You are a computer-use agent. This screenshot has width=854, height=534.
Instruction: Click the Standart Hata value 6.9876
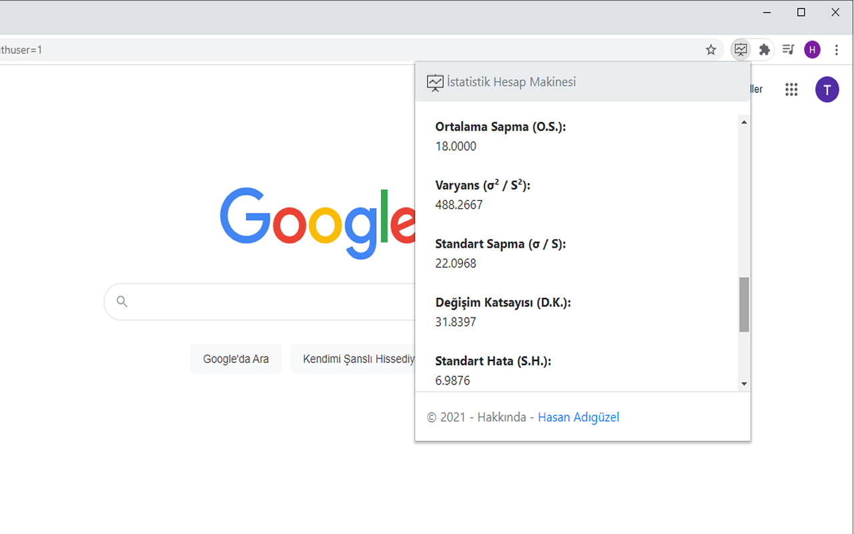point(452,380)
